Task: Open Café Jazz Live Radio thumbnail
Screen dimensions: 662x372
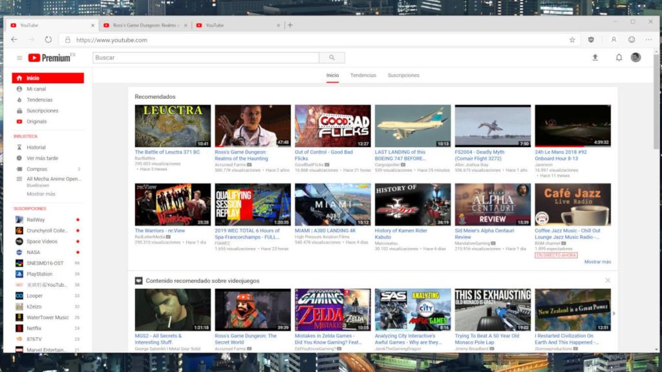Action: click(x=573, y=205)
